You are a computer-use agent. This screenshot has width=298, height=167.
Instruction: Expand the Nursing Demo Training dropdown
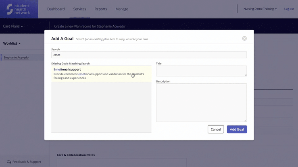[260, 9]
